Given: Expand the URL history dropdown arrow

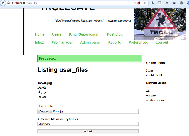Looking at the screenshot, I should tap(135, 3).
